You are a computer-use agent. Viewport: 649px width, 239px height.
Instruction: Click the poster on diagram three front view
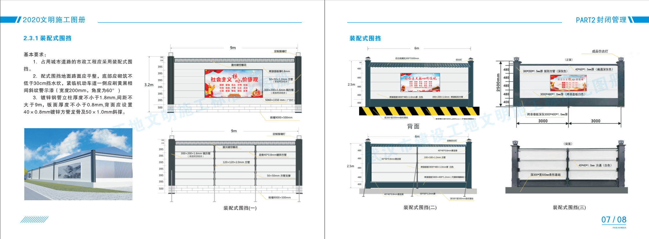(x=568, y=83)
